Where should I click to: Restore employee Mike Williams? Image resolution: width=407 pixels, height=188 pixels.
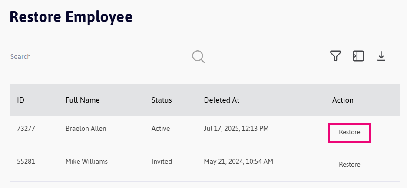coord(349,165)
